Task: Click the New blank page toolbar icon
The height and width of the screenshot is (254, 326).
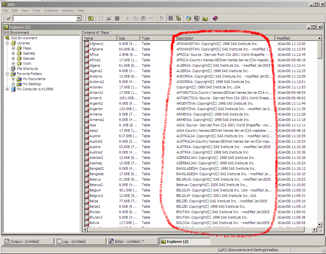Action: coord(101,19)
